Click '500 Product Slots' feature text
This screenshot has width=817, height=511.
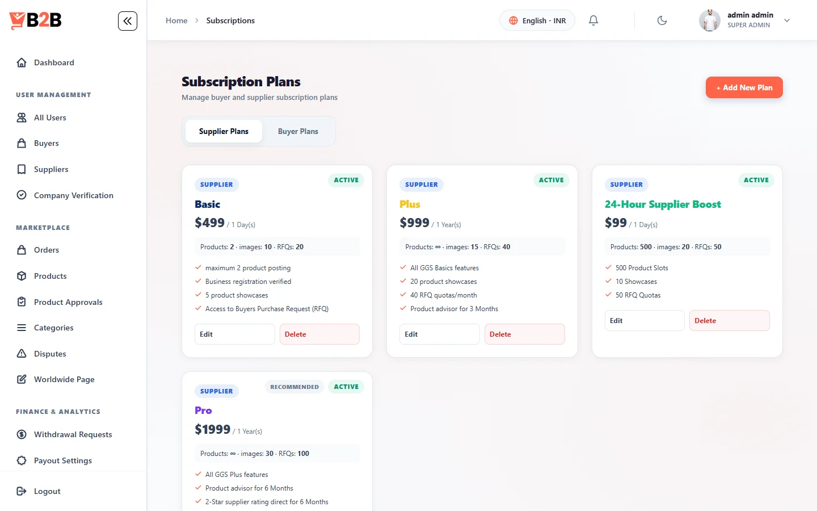[642, 268]
